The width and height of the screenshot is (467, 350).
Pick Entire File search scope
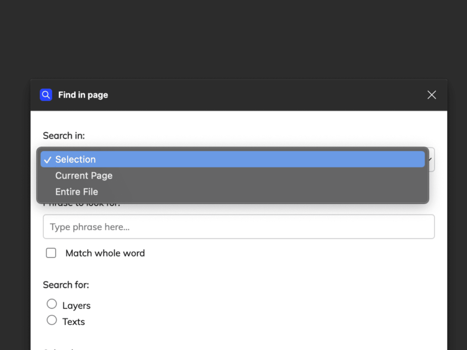77,192
